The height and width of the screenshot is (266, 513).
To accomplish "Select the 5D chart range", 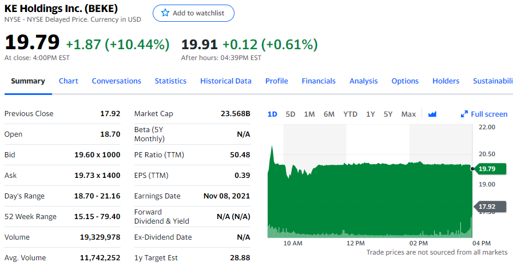I will pos(290,114).
